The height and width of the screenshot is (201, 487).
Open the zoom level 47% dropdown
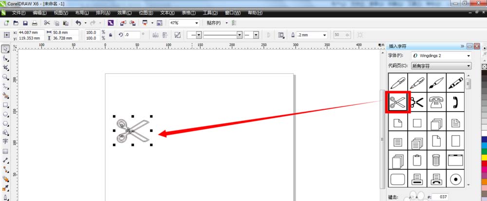pos(197,23)
